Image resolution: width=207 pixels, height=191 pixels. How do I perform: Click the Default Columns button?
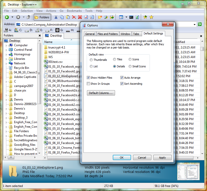(x=101, y=93)
